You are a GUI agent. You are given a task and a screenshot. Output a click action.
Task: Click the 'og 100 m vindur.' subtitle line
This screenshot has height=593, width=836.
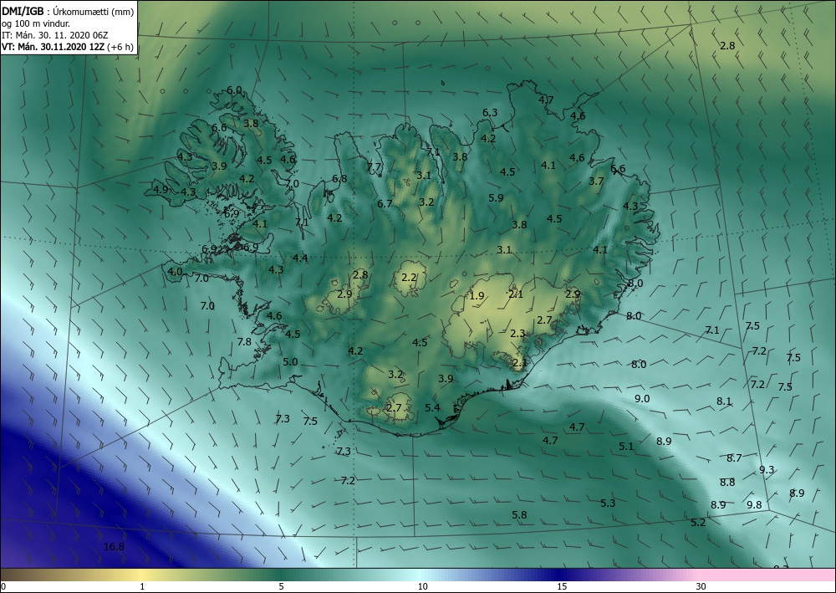click(36, 23)
